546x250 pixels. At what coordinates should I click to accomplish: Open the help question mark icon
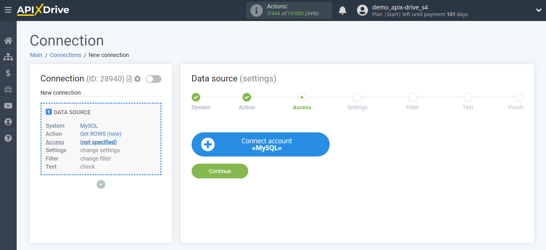(x=8, y=138)
